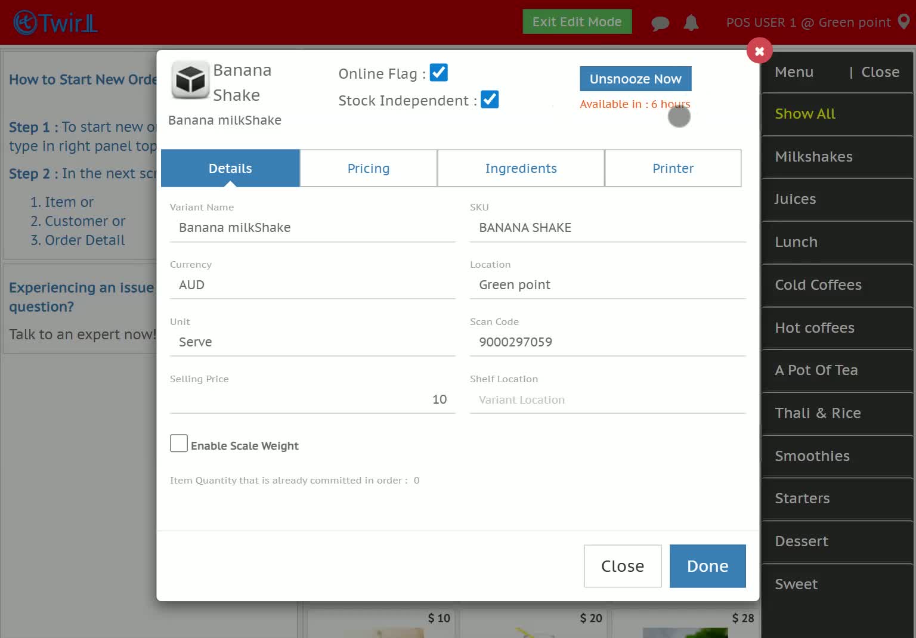Select Thali & Rice category
Screen dimensions: 916x638
837,413
